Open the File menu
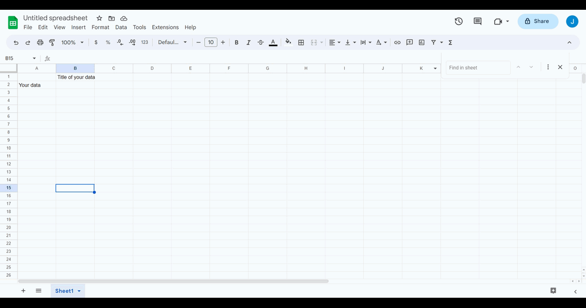 28,27
